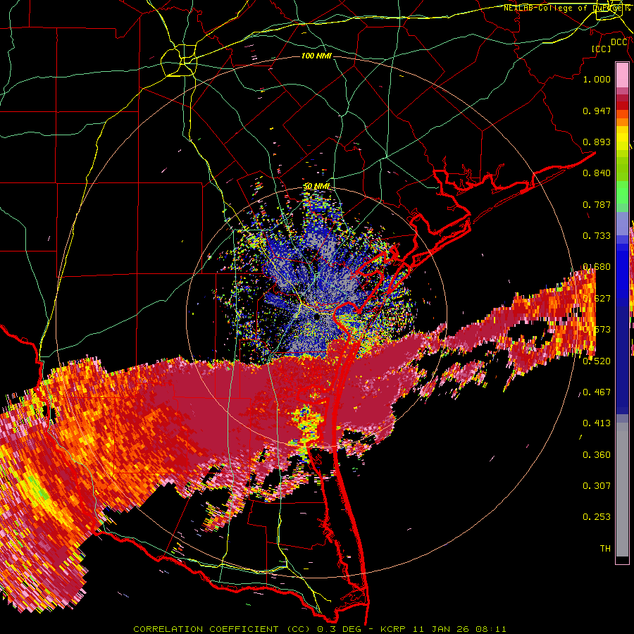This screenshot has width=634, height=634.
Task: Click the NEXLAB-College of DuPage credit text
Action: (566, 8)
